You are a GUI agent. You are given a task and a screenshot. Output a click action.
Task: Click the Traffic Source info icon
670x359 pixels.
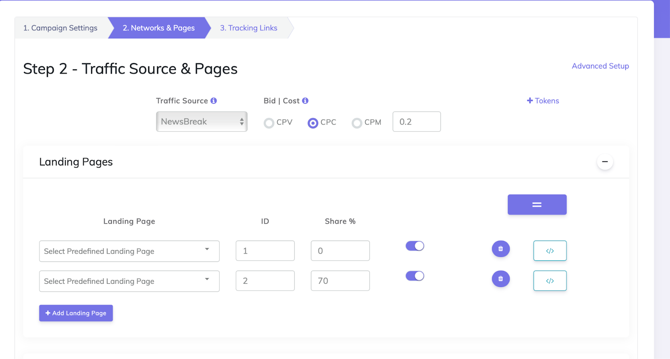click(x=214, y=101)
